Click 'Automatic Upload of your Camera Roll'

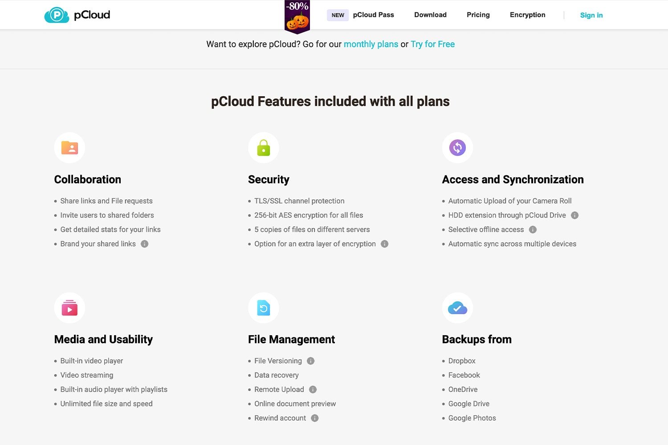pyautogui.click(x=510, y=201)
